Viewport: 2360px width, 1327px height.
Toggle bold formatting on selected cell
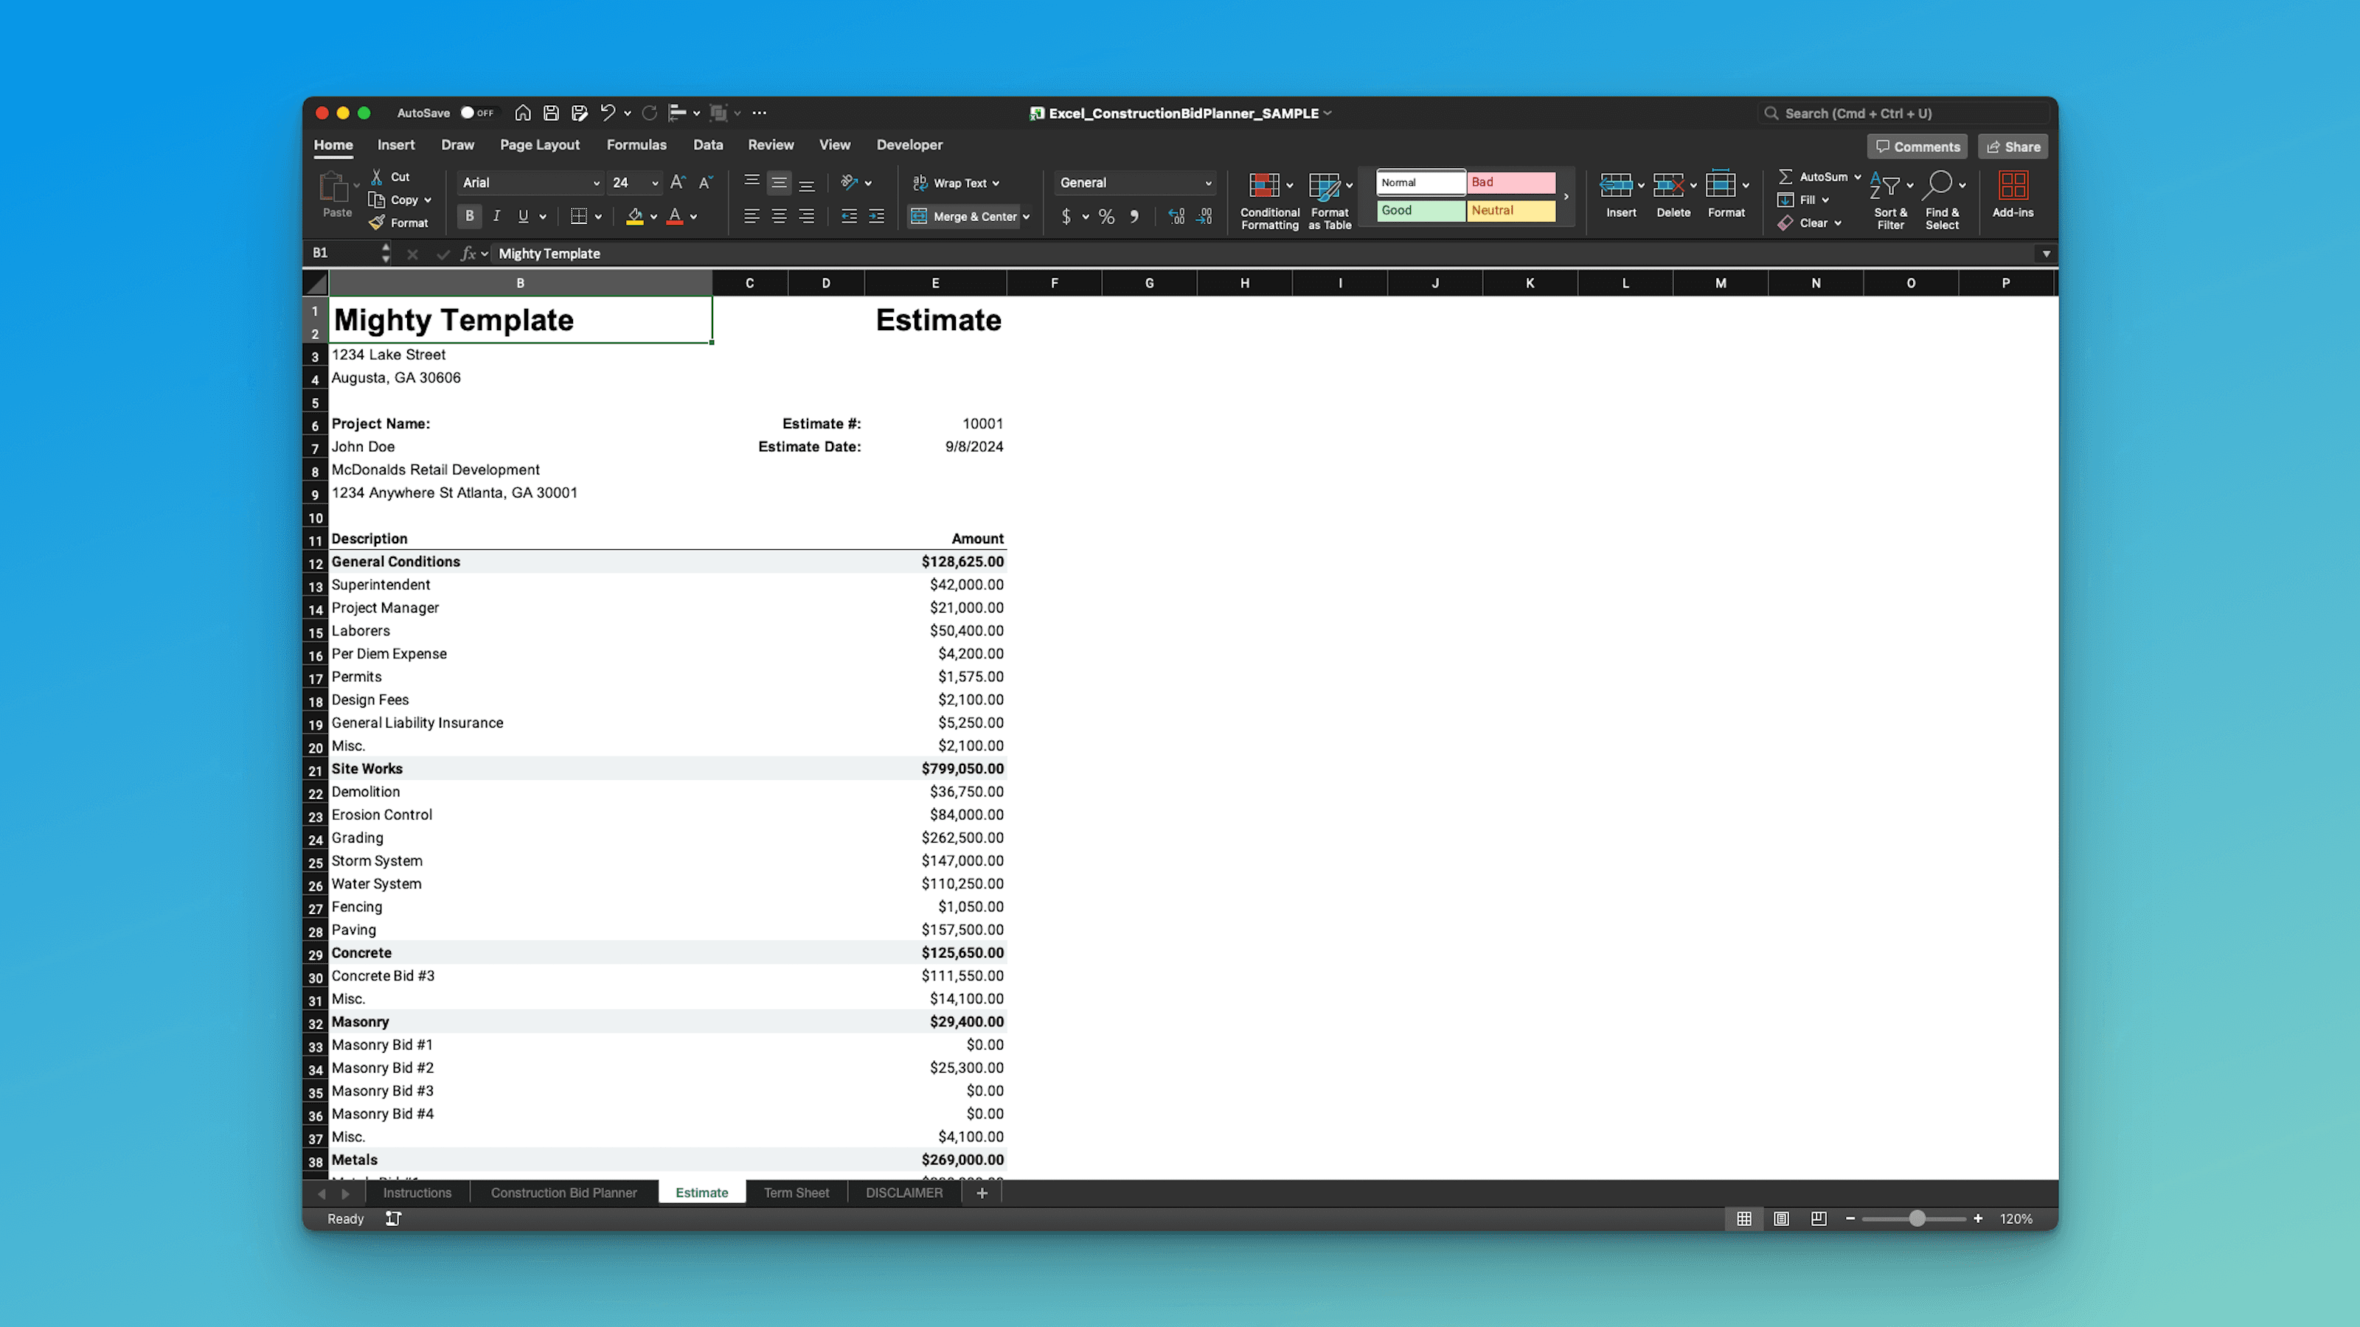click(x=469, y=216)
